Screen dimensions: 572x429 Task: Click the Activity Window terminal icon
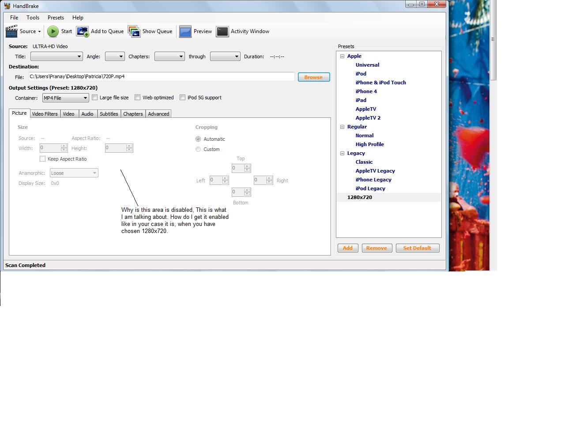[x=222, y=31]
